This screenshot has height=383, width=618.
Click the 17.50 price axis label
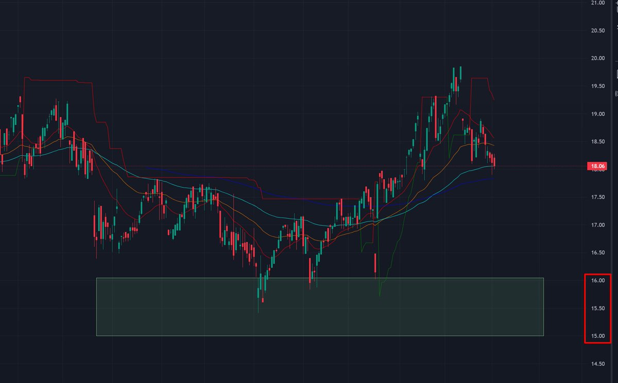coord(597,197)
